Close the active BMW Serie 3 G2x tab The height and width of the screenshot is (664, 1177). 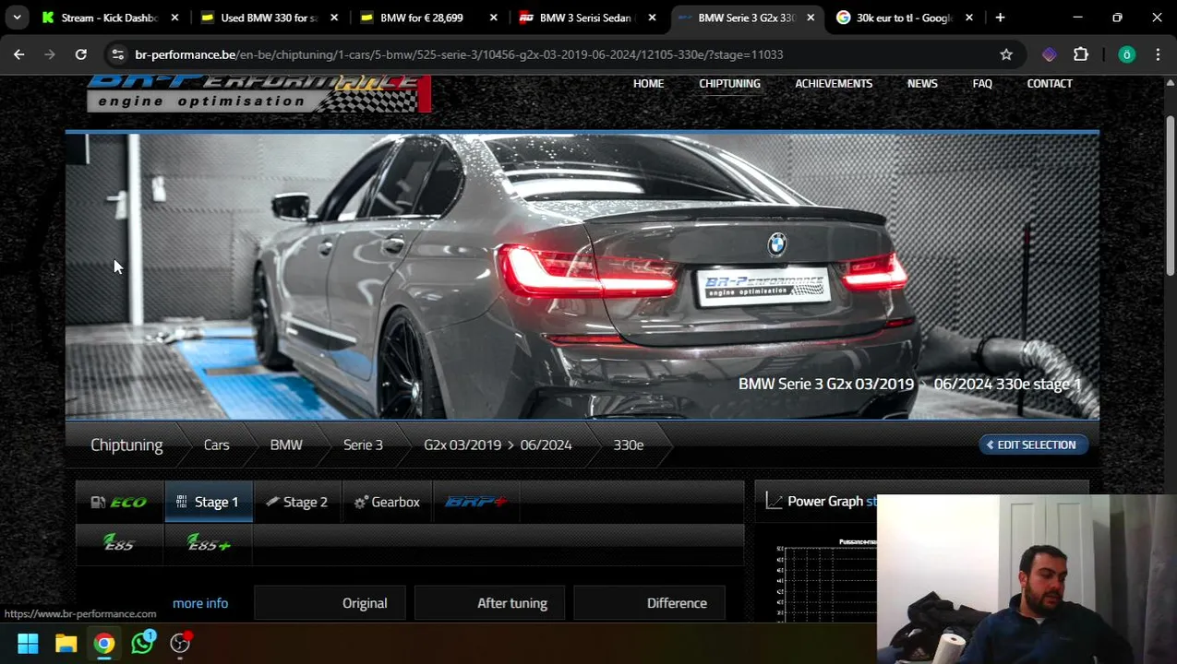click(811, 18)
